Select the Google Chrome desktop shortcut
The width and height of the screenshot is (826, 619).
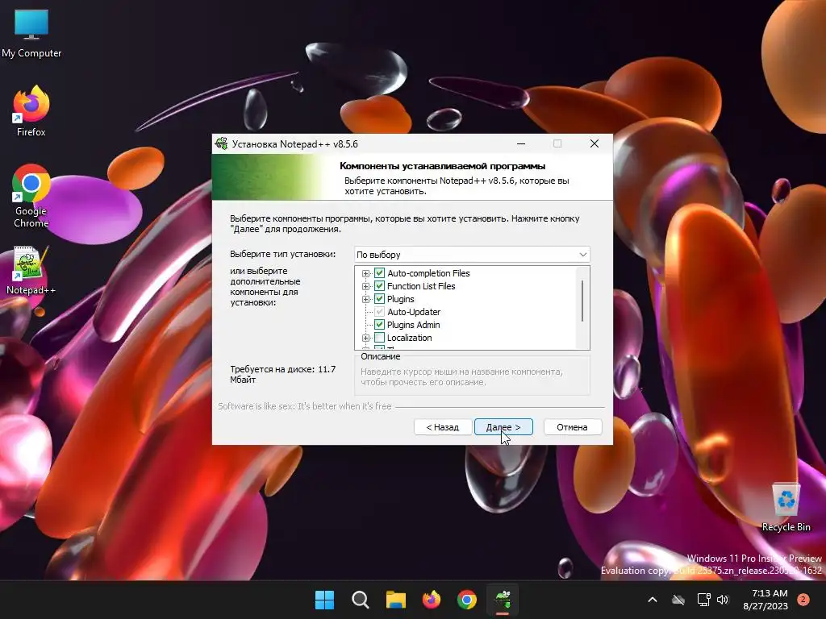pyautogui.click(x=31, y=195)
